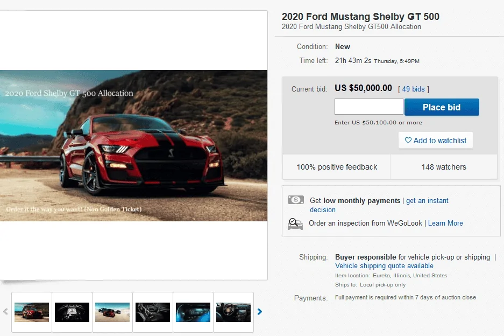The width and height of the screenshot is (504, 336).
Task: Click the 100% positive feedback text
Action: coord(337,167)
